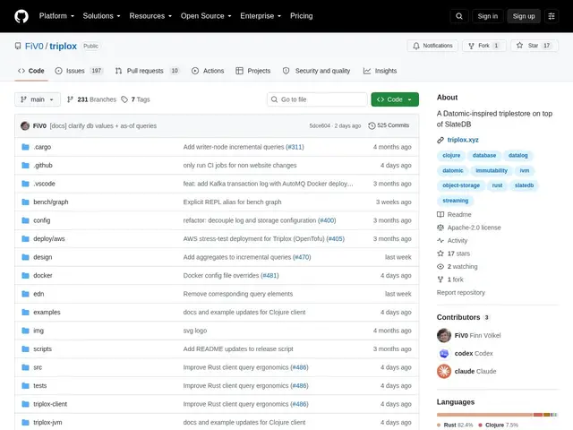
Task: Open the triplox-jvm folder
Action: [47, 422]
